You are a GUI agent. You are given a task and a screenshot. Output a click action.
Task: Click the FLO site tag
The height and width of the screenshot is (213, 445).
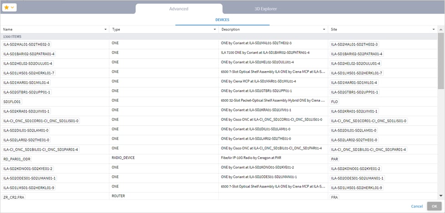334,101
